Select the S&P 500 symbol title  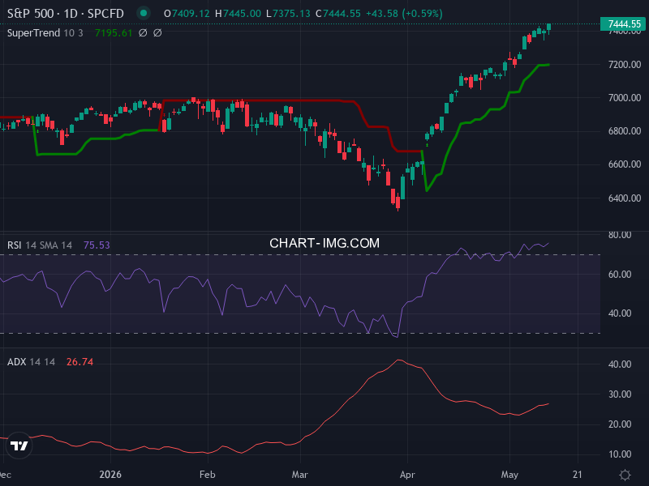66,14
